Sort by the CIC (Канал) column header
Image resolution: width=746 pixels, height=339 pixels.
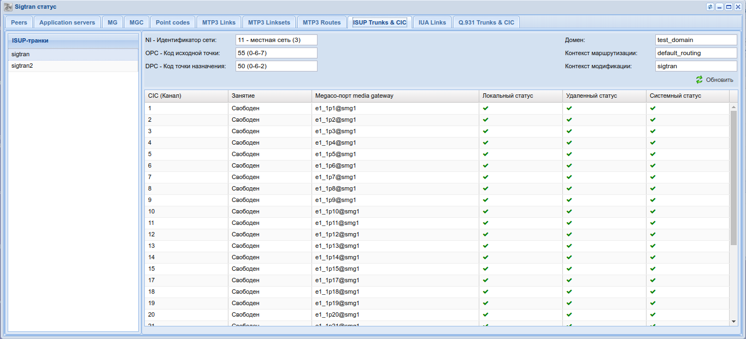(186, 96)
